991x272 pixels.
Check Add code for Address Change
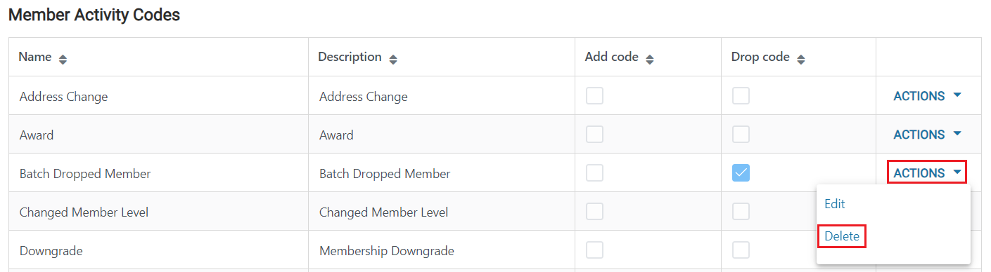(594, 96)
